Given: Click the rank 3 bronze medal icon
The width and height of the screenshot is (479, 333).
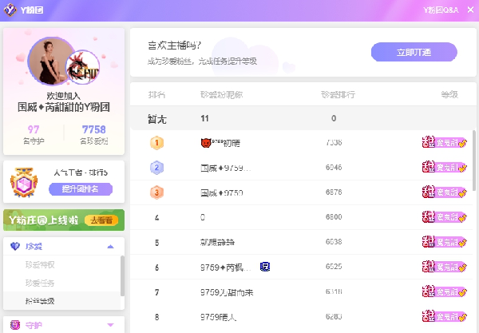Looking at the screenshot, I should [156, 192].
